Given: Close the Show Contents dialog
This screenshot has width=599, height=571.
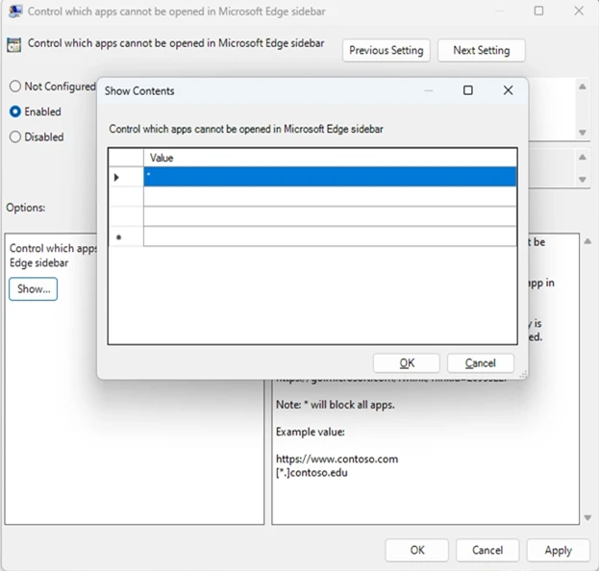Looking at the screenshot, I should pyautogui.click(x=508, y=90).
